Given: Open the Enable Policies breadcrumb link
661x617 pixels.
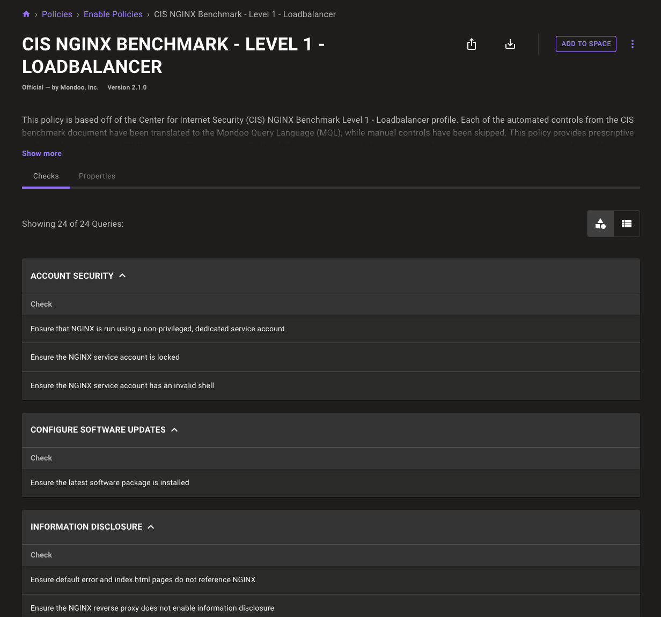Looking at the screenshot, I should 113,14.
